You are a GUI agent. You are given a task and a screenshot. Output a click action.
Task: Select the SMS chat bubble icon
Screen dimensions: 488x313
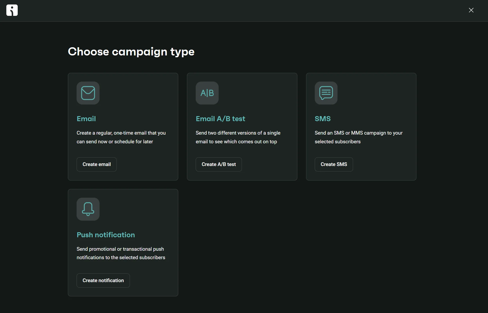[x=326, y=93]
